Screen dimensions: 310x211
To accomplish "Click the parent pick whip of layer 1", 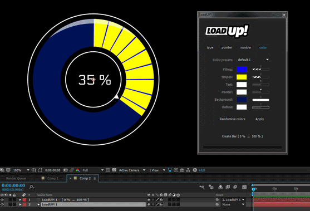I will tap(217, 200).
